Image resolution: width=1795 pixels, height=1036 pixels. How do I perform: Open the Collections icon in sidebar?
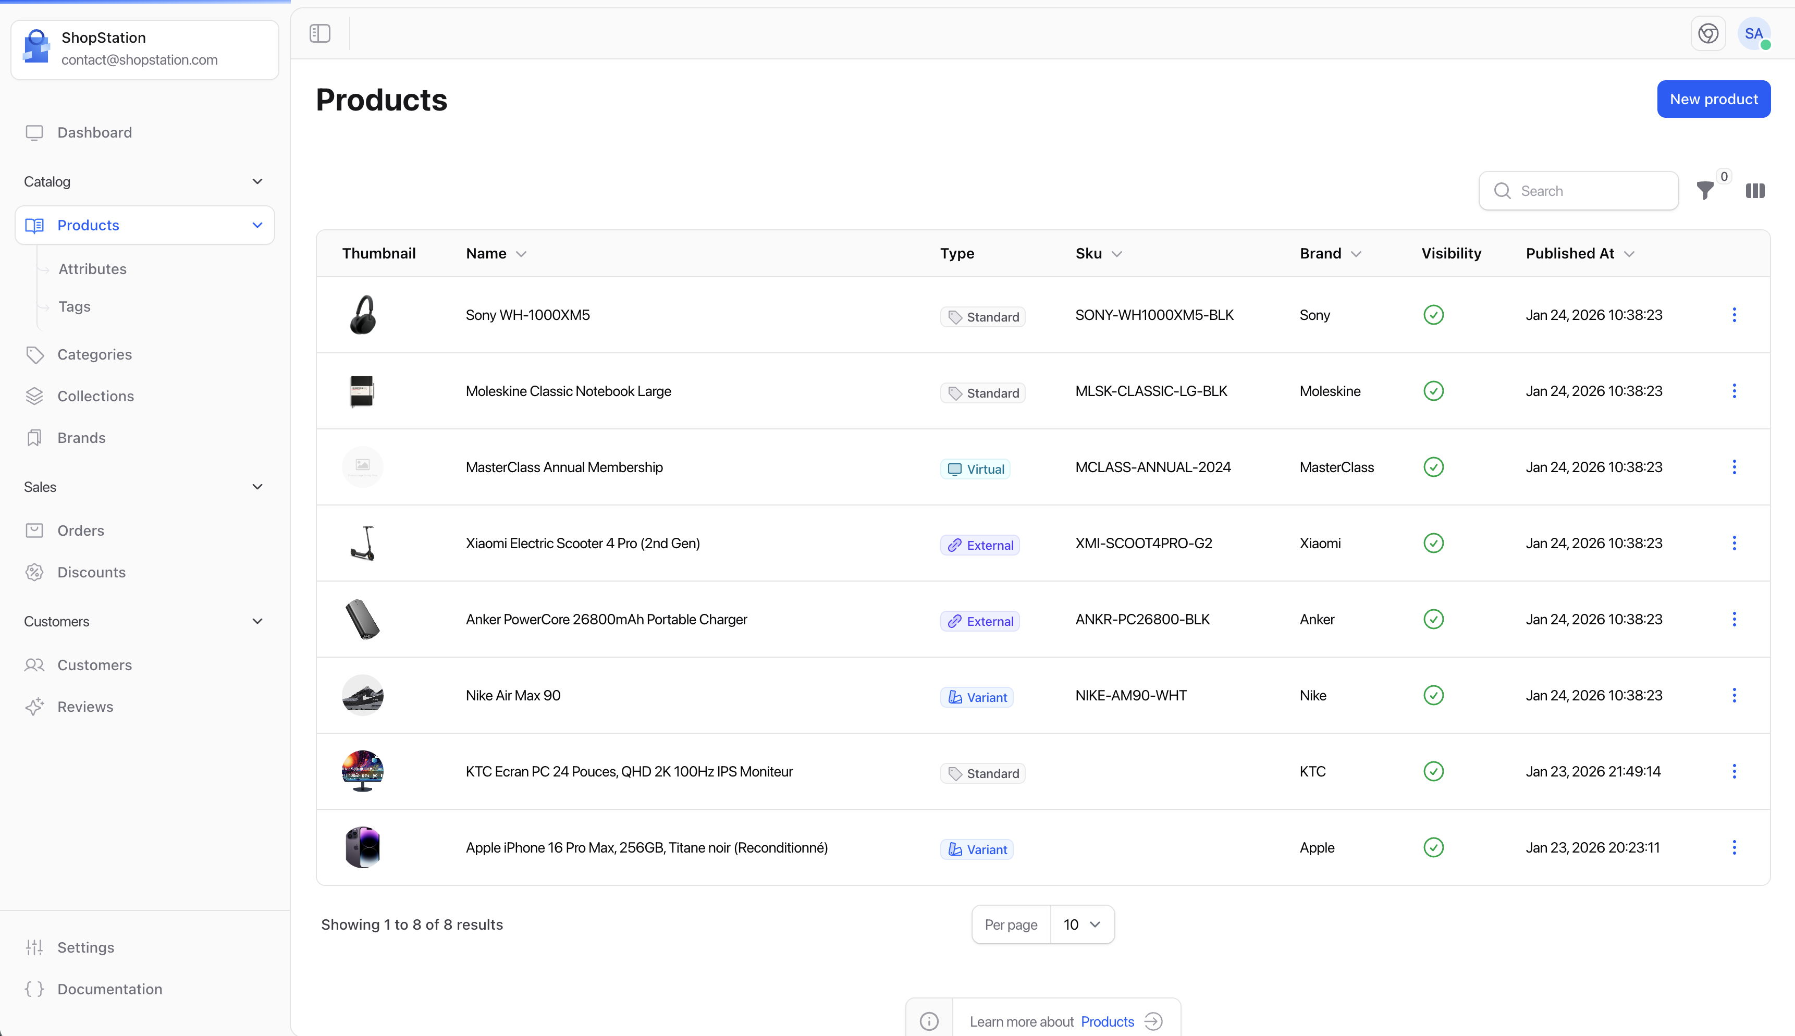click(x=35, y=396)
